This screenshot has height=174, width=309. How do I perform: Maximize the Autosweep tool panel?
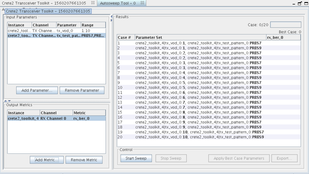[306, 4]
